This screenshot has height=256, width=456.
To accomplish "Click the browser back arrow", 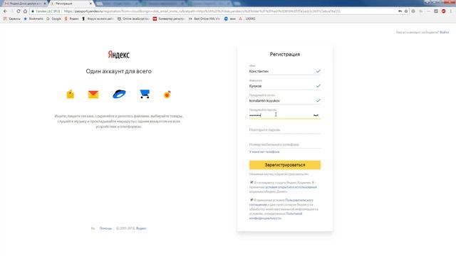I will [x=5, y=11].
